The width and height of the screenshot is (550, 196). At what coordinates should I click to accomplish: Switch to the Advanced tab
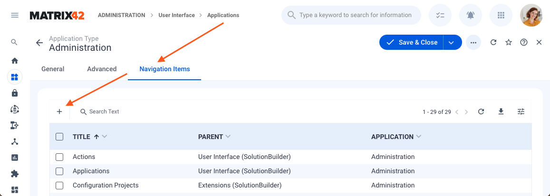(102, 69)
